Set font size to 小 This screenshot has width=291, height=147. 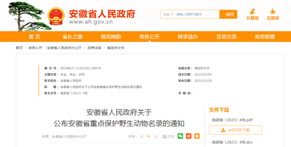click(155, 137)
